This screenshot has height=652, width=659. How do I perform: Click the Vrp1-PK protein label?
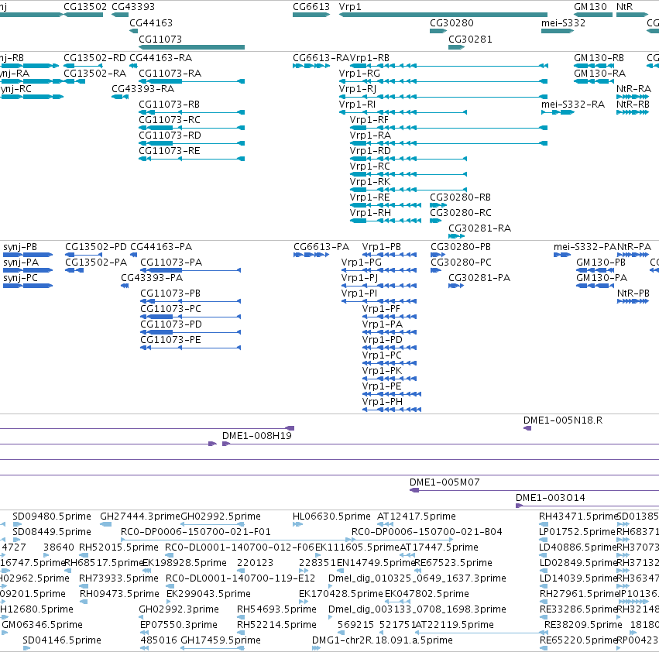click(382, 371)
